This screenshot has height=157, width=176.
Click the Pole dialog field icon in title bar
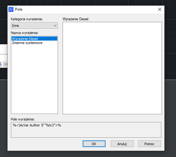[x=11, y=9]
